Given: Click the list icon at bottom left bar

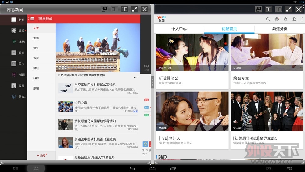Looking at the screenshot, I should point(16,168).
